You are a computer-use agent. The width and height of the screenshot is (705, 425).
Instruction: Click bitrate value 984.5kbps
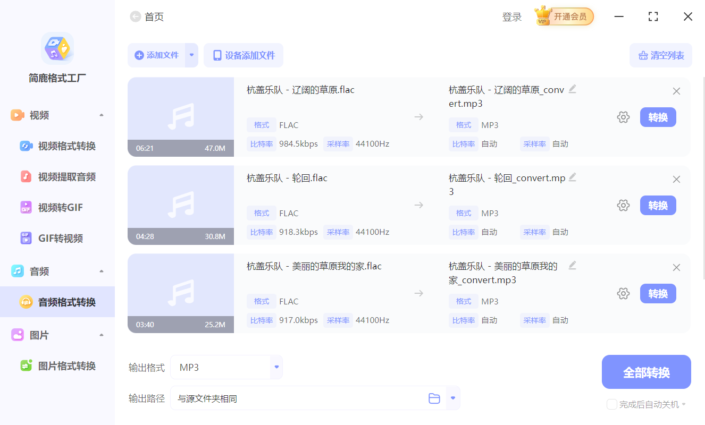(x=298, y=144)
